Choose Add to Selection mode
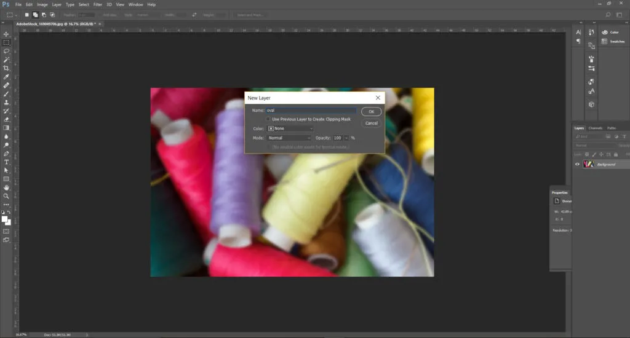Viewport: 630px width, 338px height. 35,15
